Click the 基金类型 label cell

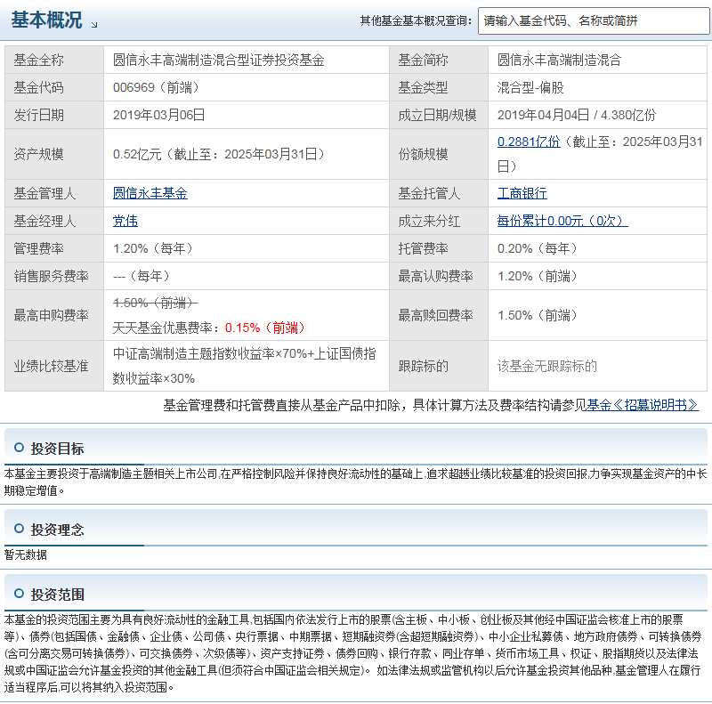click(x=439, y=87)
